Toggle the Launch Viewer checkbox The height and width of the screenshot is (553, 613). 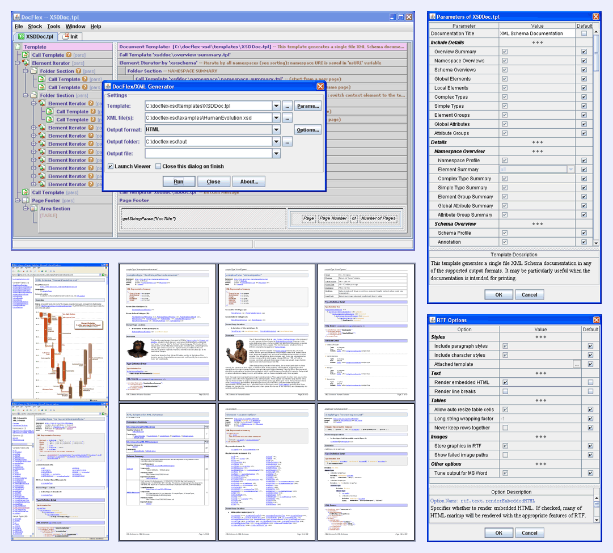coord(111,166)
